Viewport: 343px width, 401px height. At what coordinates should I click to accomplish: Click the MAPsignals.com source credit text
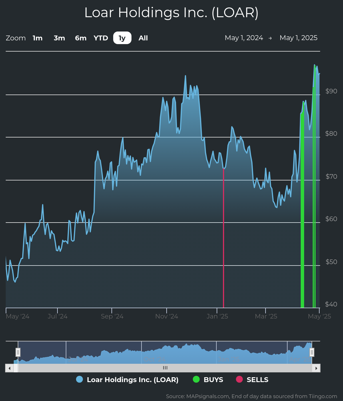pos(252,396)
